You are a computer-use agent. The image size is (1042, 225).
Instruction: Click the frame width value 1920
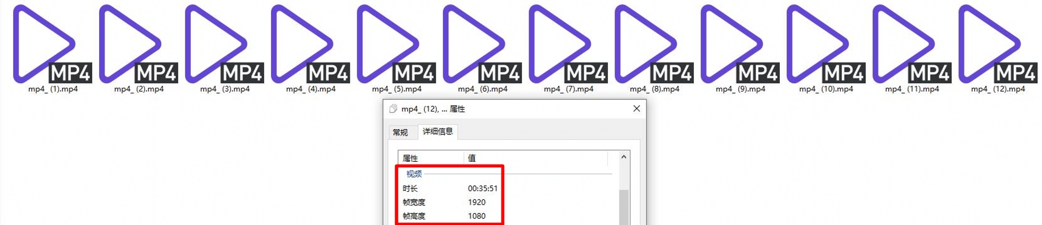pos(476,202)
